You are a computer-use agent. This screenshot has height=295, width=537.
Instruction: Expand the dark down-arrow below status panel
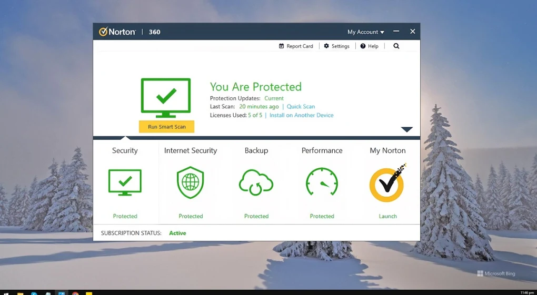[407, 129]
